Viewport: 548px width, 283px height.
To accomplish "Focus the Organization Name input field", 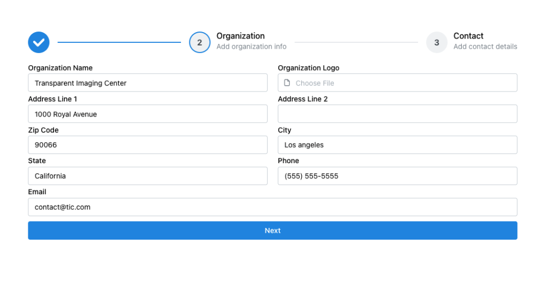I will 147,83.
